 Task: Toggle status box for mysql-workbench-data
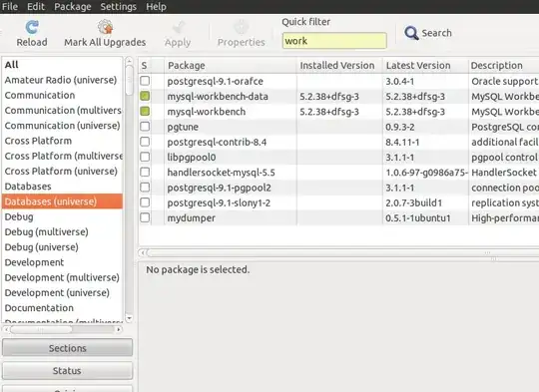click(145, 96)
